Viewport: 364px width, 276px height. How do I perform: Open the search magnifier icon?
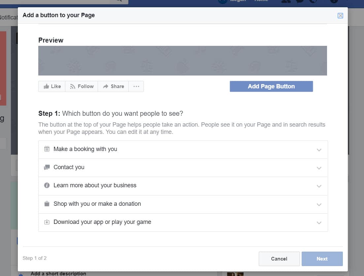[118, 1]
